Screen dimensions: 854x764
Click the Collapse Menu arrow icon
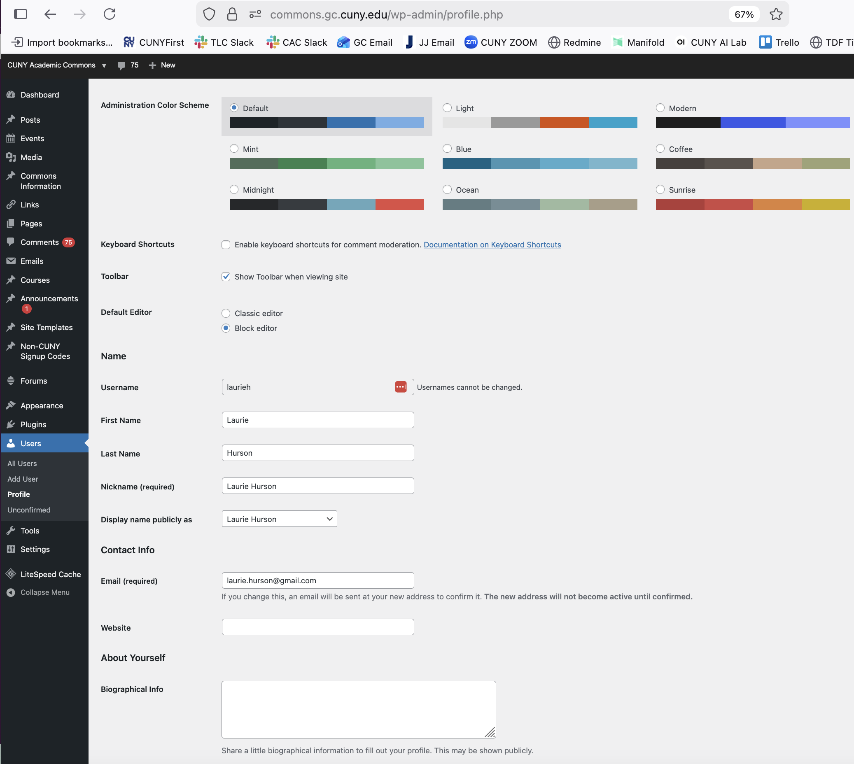point(11,592)
